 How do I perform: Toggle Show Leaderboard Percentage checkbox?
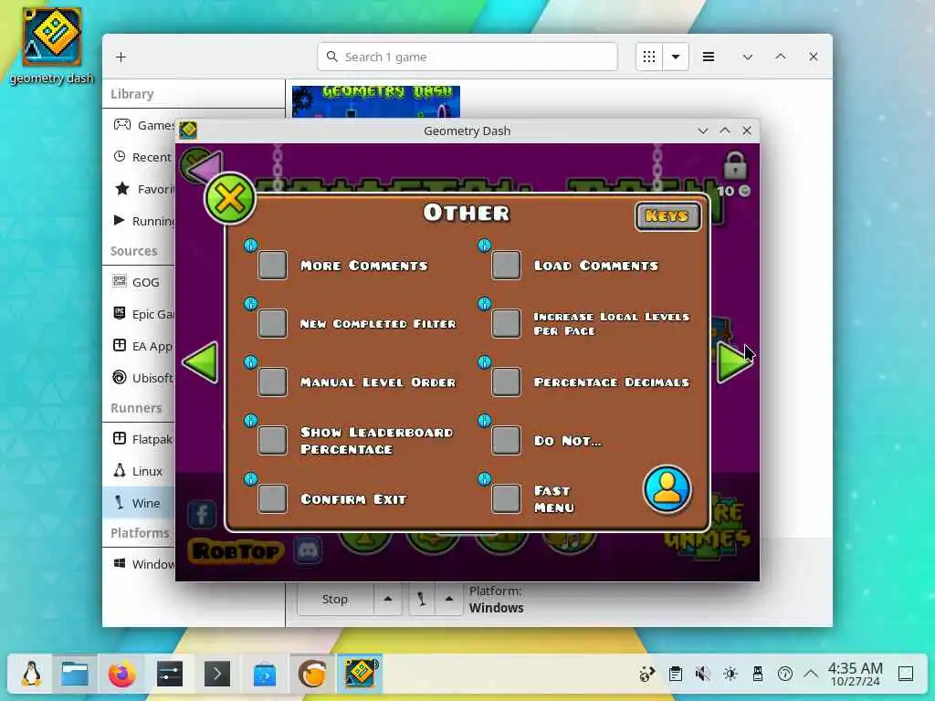pos(272,440)
